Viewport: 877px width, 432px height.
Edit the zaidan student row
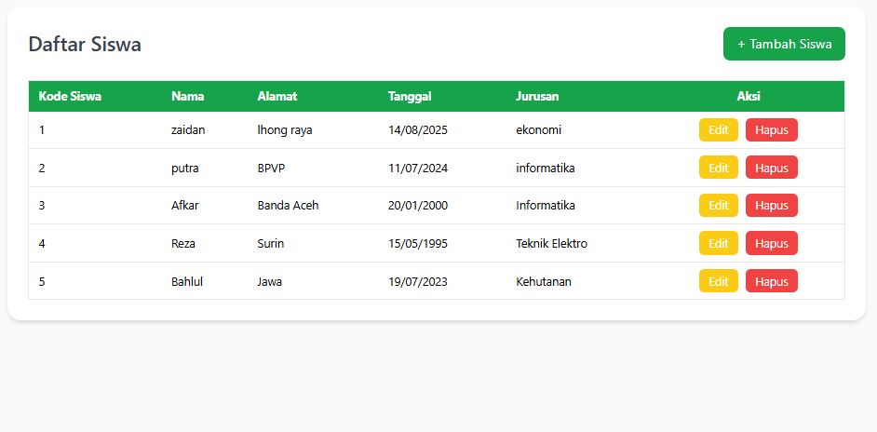[718, 130]
